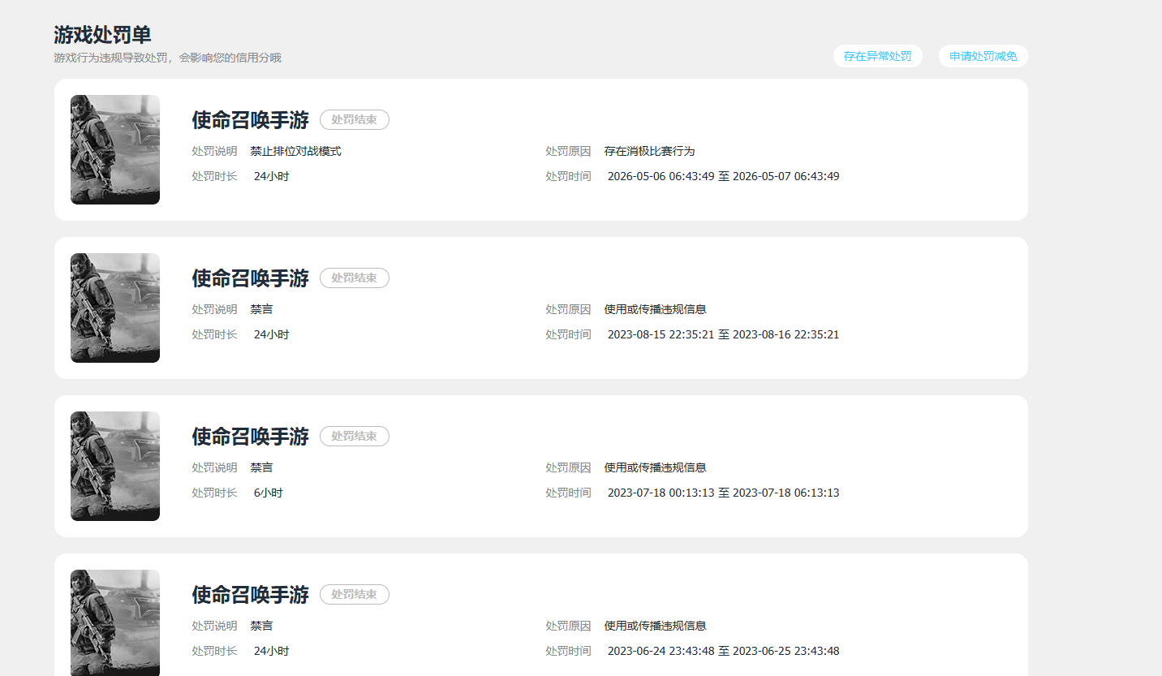This screenshot has width=1162, height=676.
Task: Click the game title of the 6小时 mute record
Action: (x=251, y=437)
